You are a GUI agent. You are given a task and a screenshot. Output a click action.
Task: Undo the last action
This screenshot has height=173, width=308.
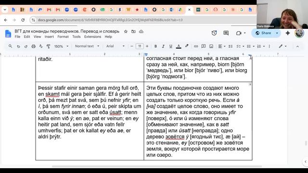click(18, 46)
